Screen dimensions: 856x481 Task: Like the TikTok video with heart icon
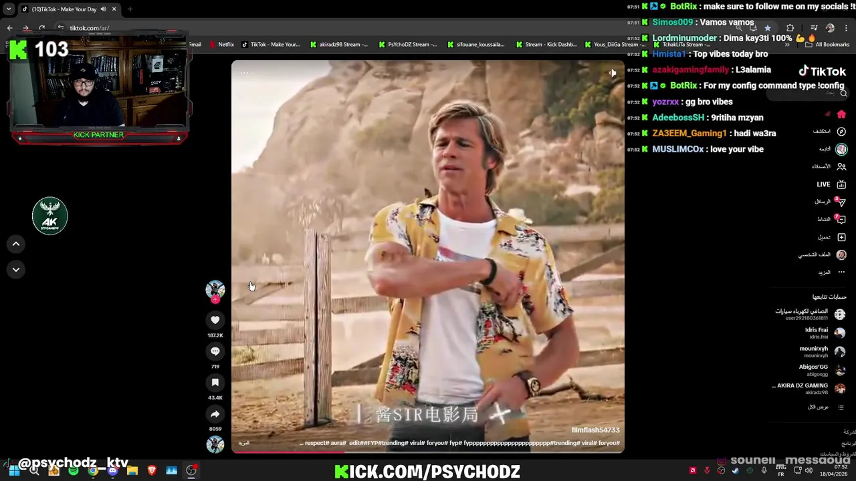(215, 320)
